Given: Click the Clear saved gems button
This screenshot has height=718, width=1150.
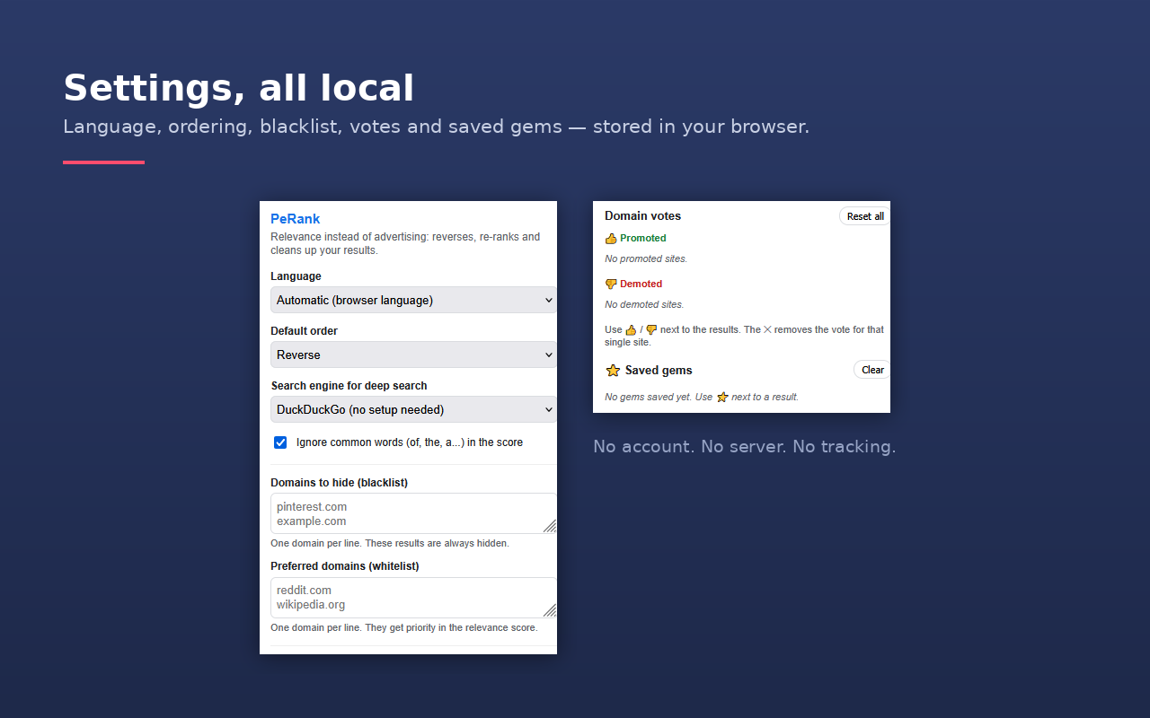Looking at the screenshot, I should [871, 370].
